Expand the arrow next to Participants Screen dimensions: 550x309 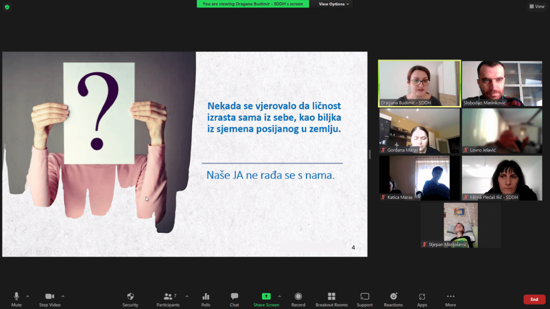click(187, 297)
